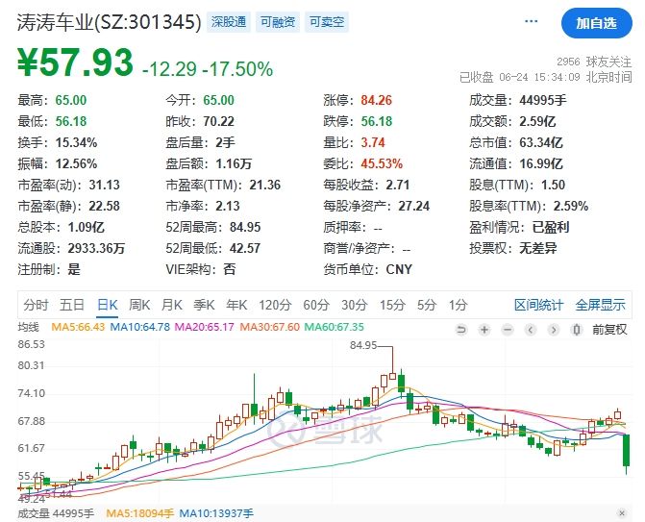
Task: Switch to the 15分 chart tab
Action: [x=392, y=305]
